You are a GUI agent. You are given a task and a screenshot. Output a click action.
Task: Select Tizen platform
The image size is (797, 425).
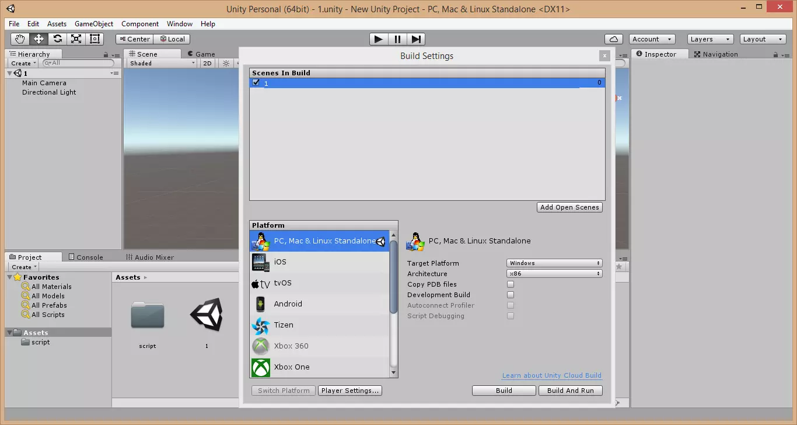pos(319,325)
